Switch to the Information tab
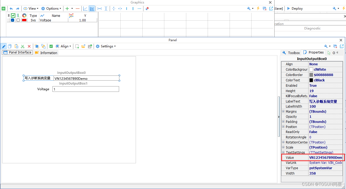 [x=46, y=53]
